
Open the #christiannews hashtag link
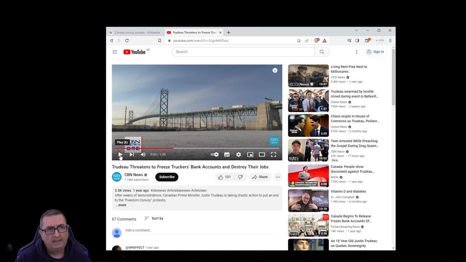179,190
